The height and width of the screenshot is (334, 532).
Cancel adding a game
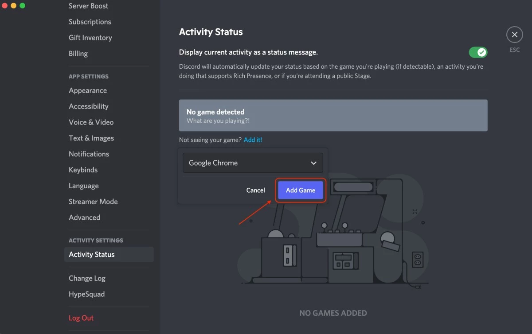click(255, 190)
